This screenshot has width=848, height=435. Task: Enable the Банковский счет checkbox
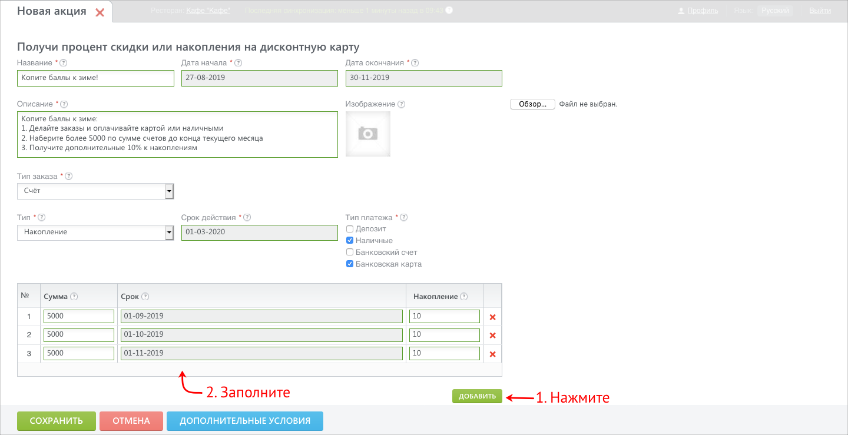[x=350, y=253]
